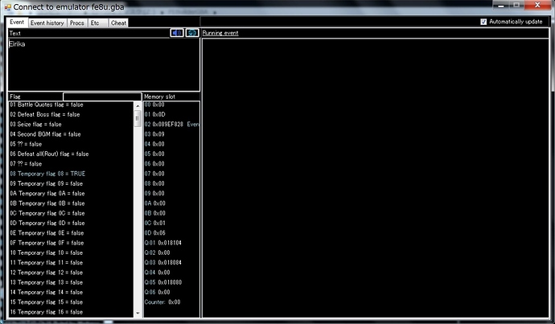Image resolution: width=555 pixels, height=324 pixels.
Task: Click the flag list scroll up arrow
Action: click(138, 106)
